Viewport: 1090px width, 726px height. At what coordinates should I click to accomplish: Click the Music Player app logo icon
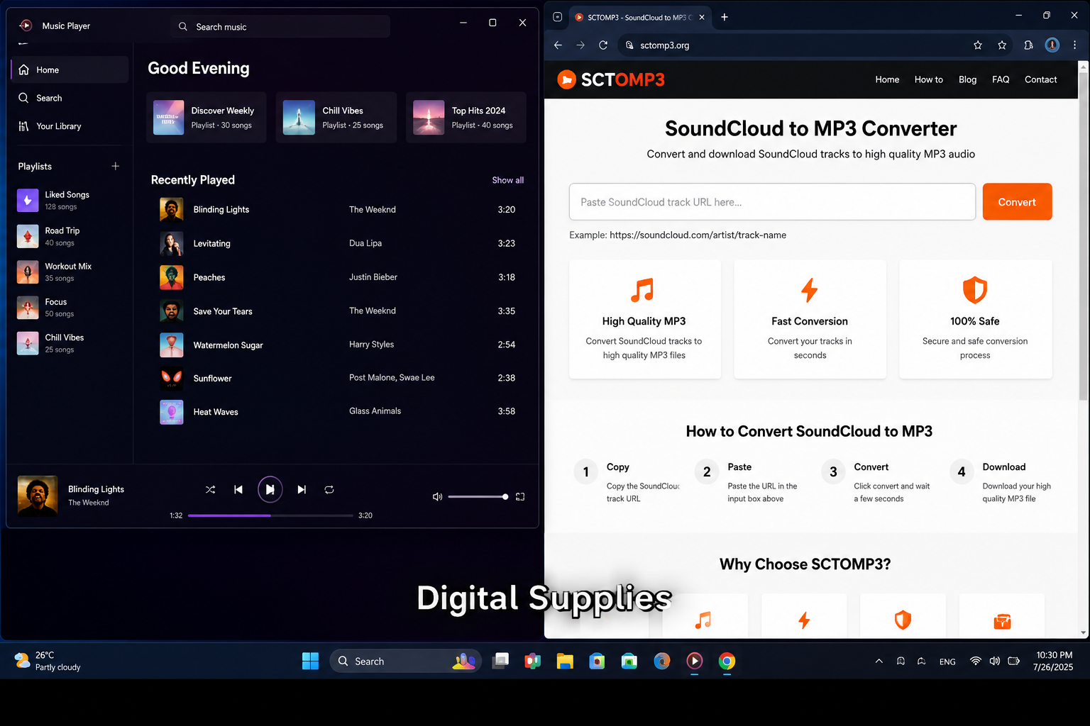pos(26,26)
